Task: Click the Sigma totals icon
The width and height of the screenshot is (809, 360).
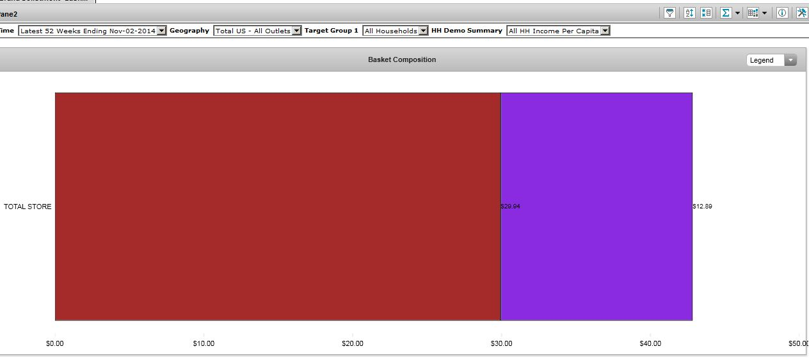Action: [726, 13]
